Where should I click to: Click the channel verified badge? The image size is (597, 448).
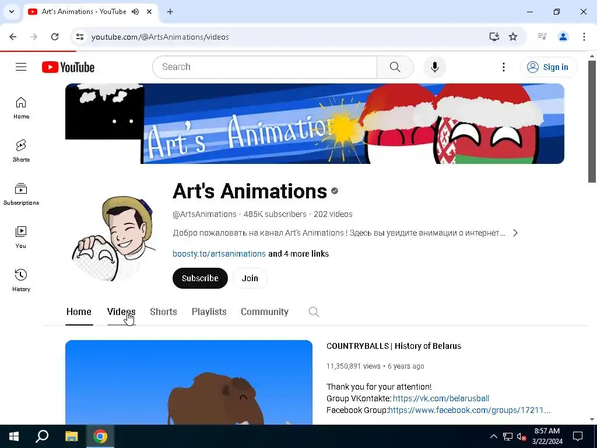pyautogui.click(x=335, y=191)
